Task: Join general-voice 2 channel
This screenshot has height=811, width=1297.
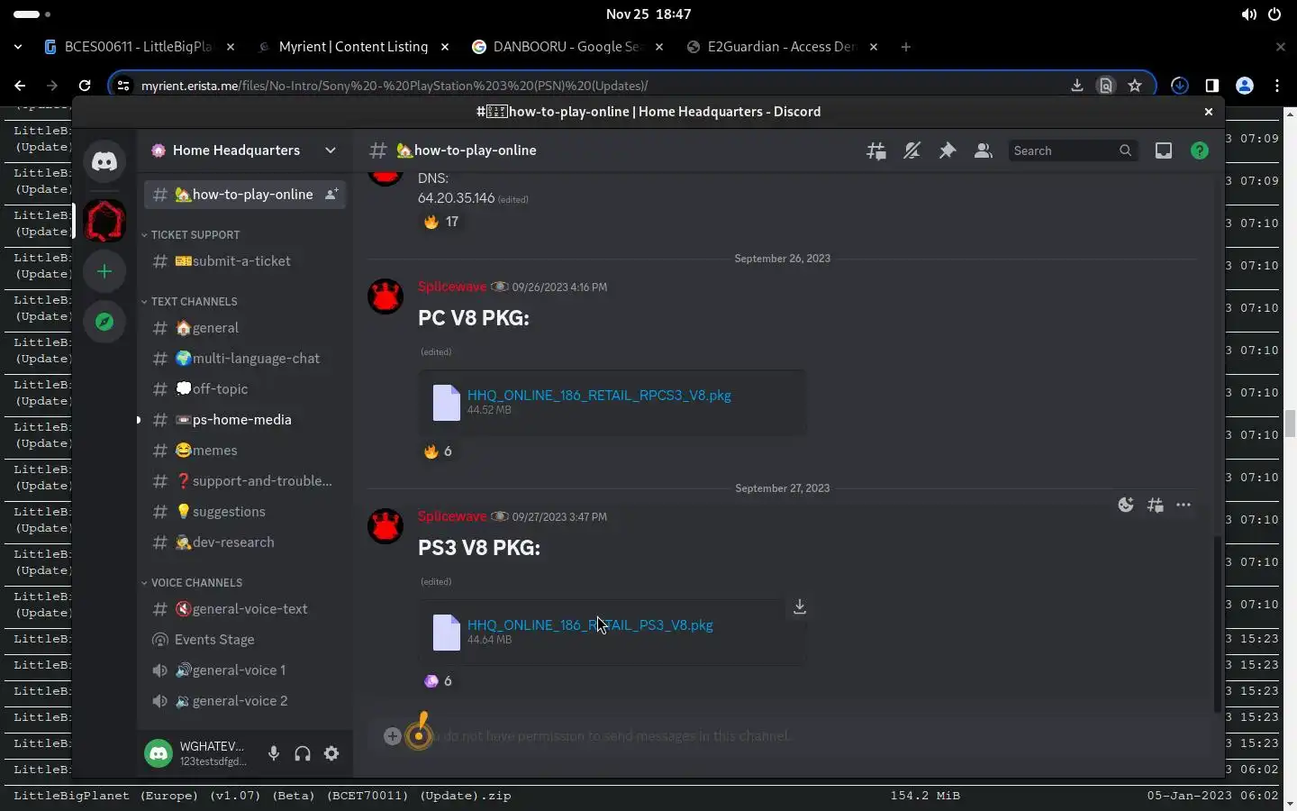Action: click(244, 701)
